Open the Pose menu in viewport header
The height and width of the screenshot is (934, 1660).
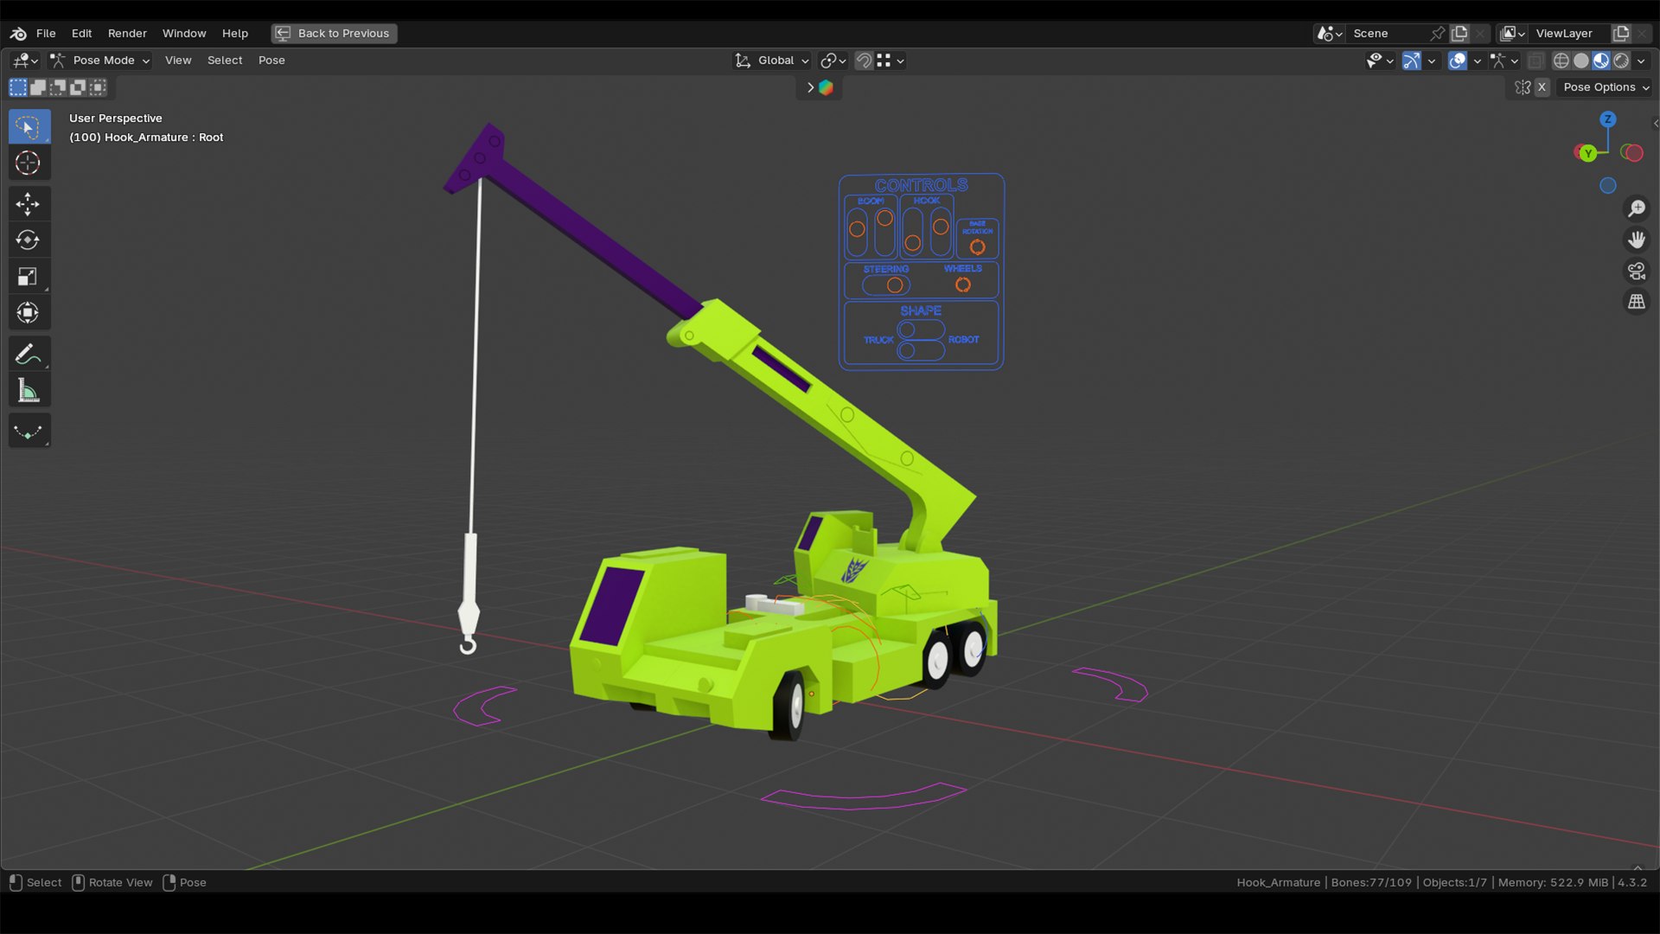(x=271, y=61)
